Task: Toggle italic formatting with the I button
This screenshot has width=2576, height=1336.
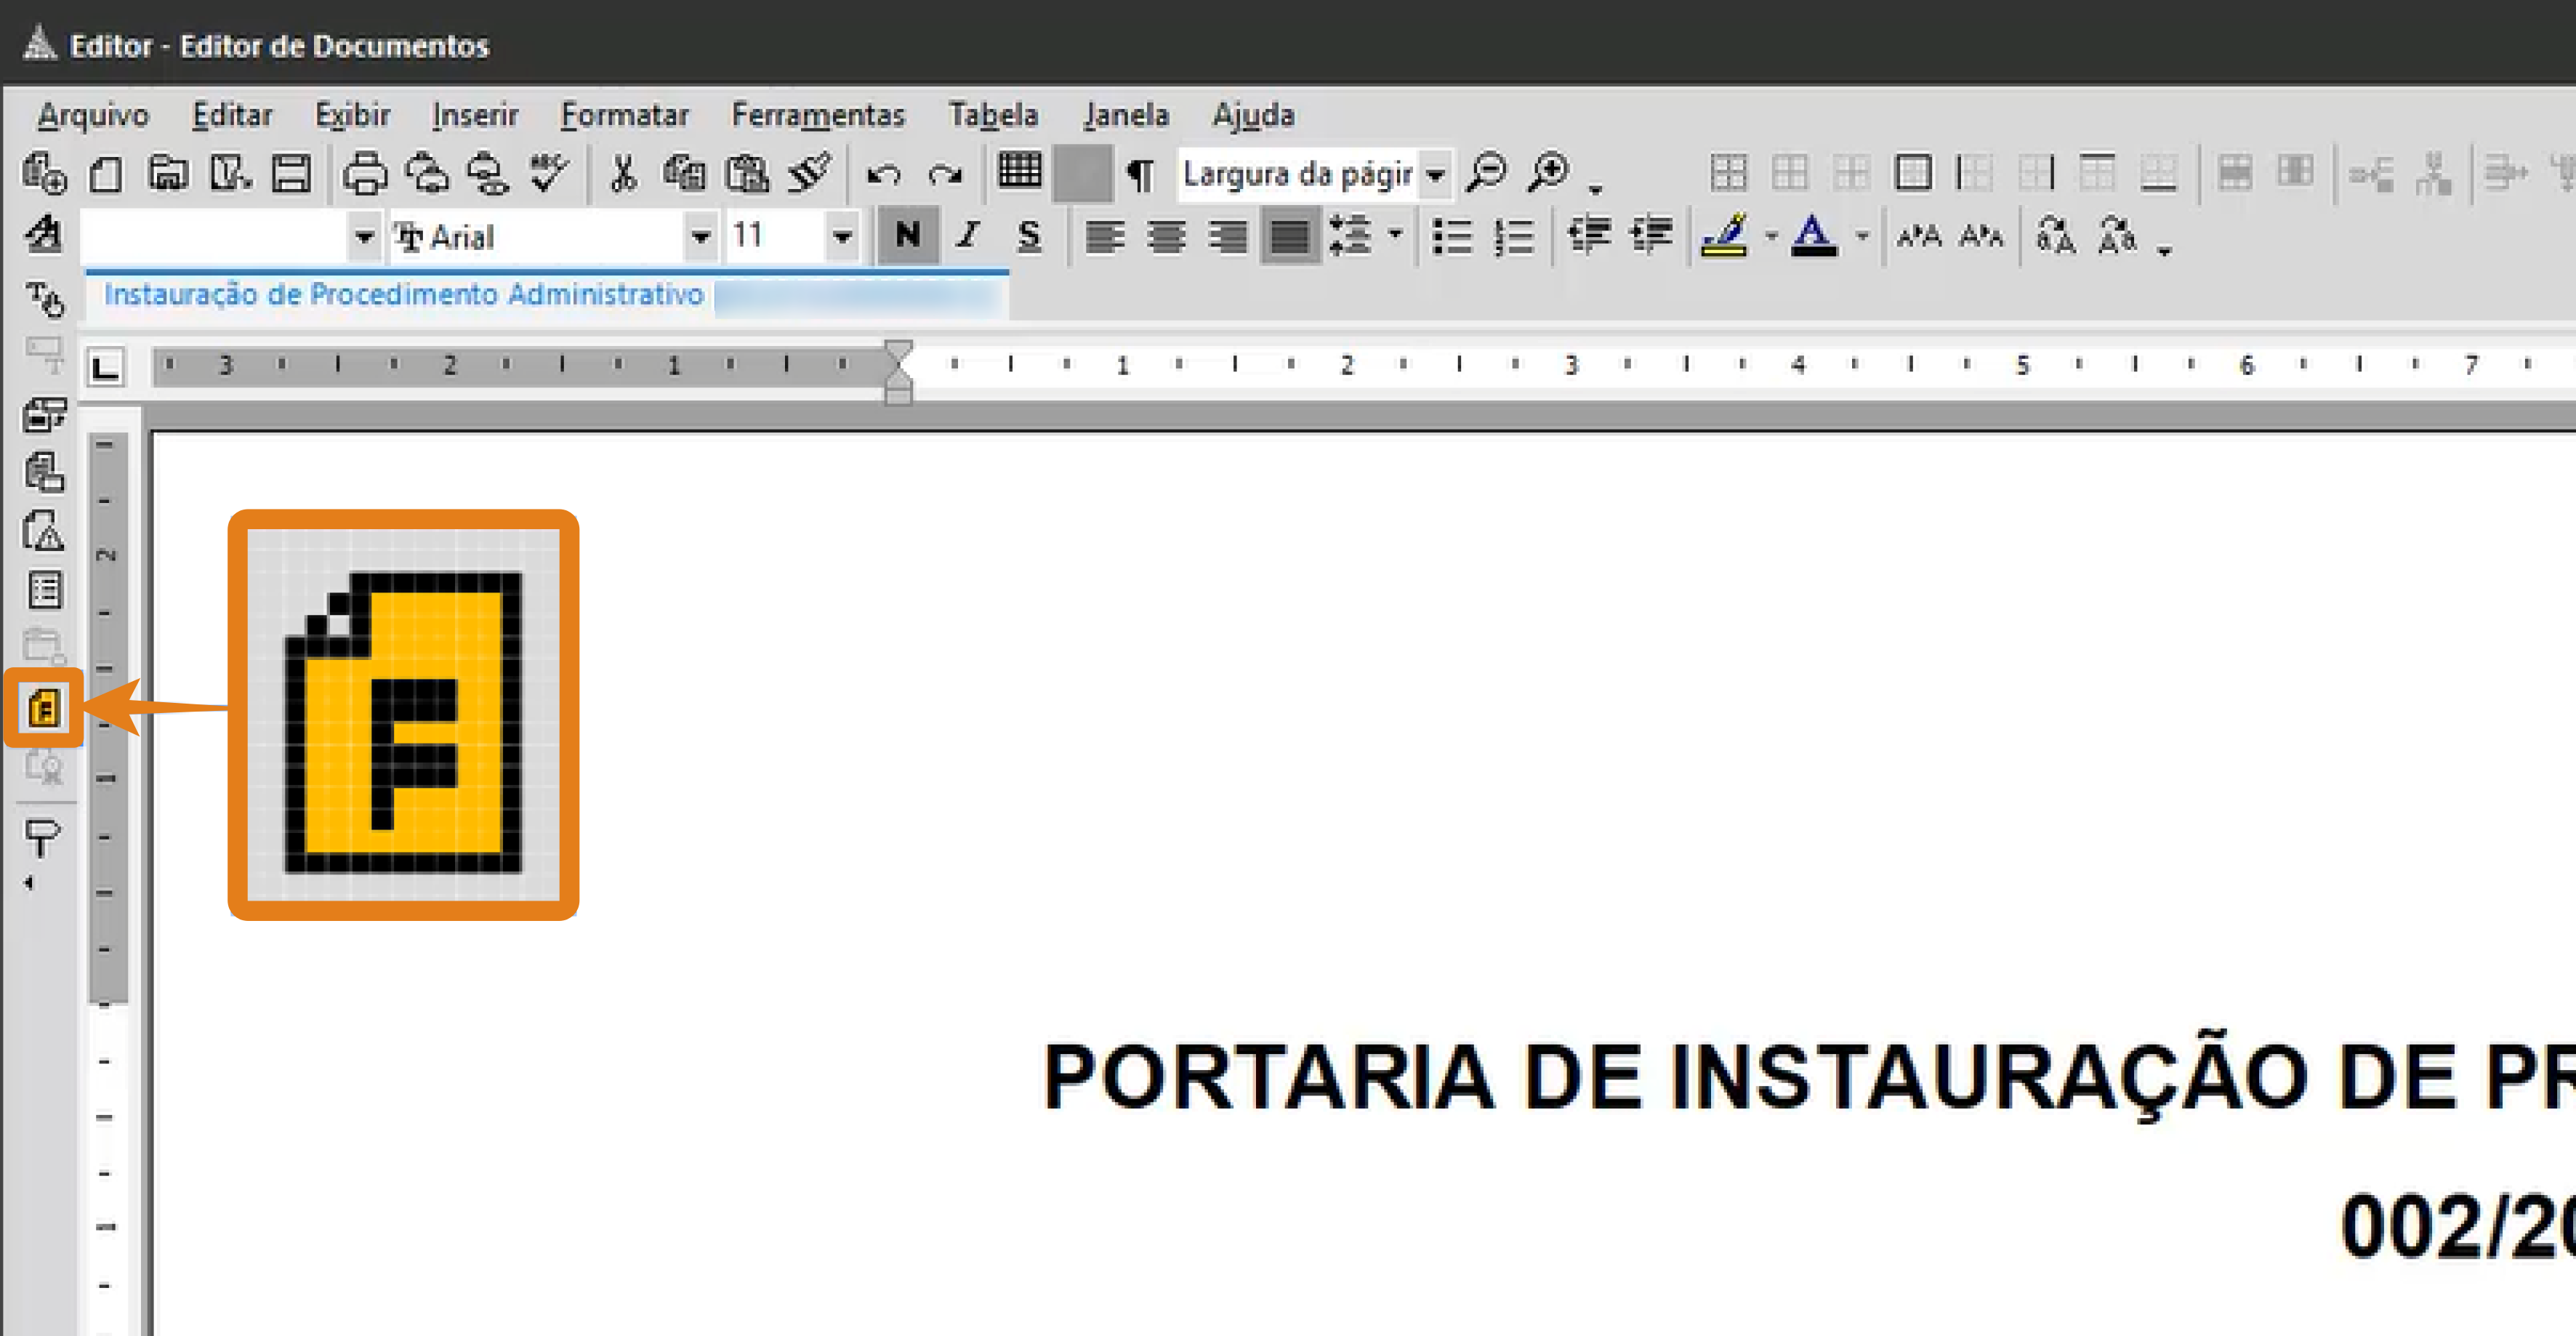Action: (x=968, y=236)
